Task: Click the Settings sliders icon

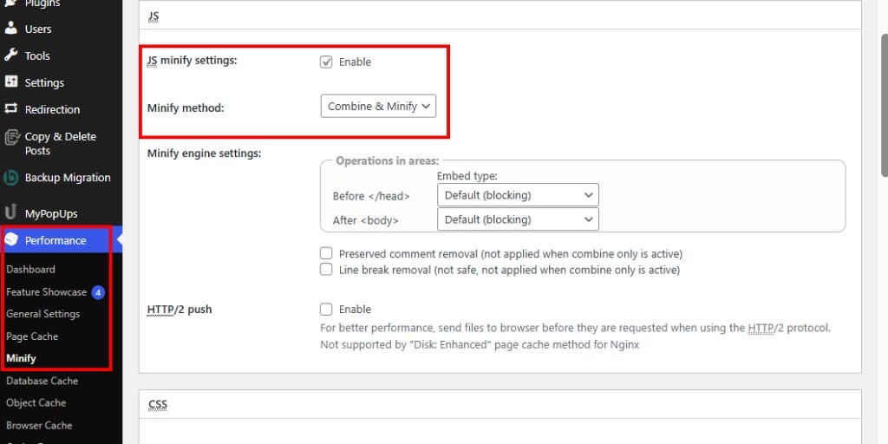Action: tap(10, 82)
